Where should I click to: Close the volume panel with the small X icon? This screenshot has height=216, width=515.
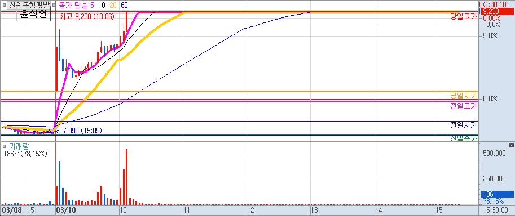coord(511,145)
